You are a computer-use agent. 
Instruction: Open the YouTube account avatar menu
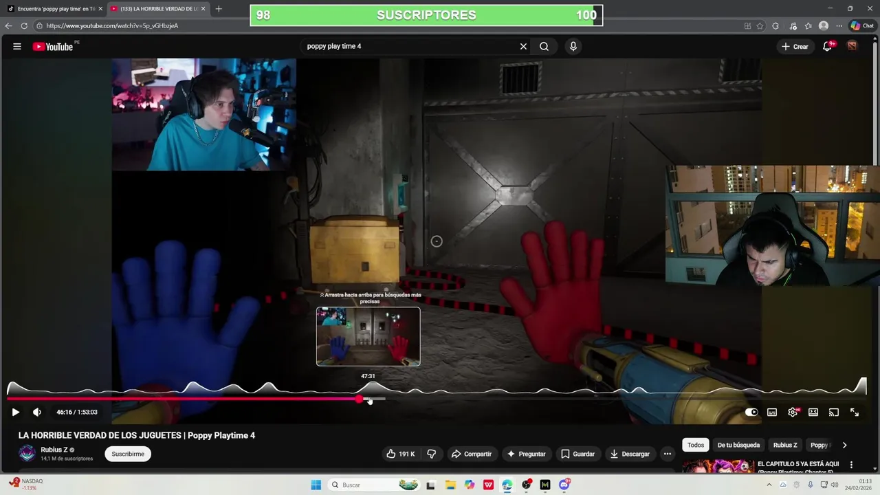click(852, 46)
